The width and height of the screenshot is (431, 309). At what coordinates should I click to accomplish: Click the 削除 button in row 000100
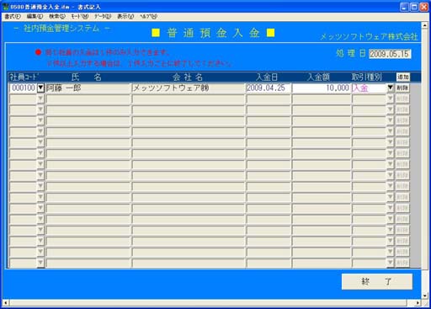(402, 88)
